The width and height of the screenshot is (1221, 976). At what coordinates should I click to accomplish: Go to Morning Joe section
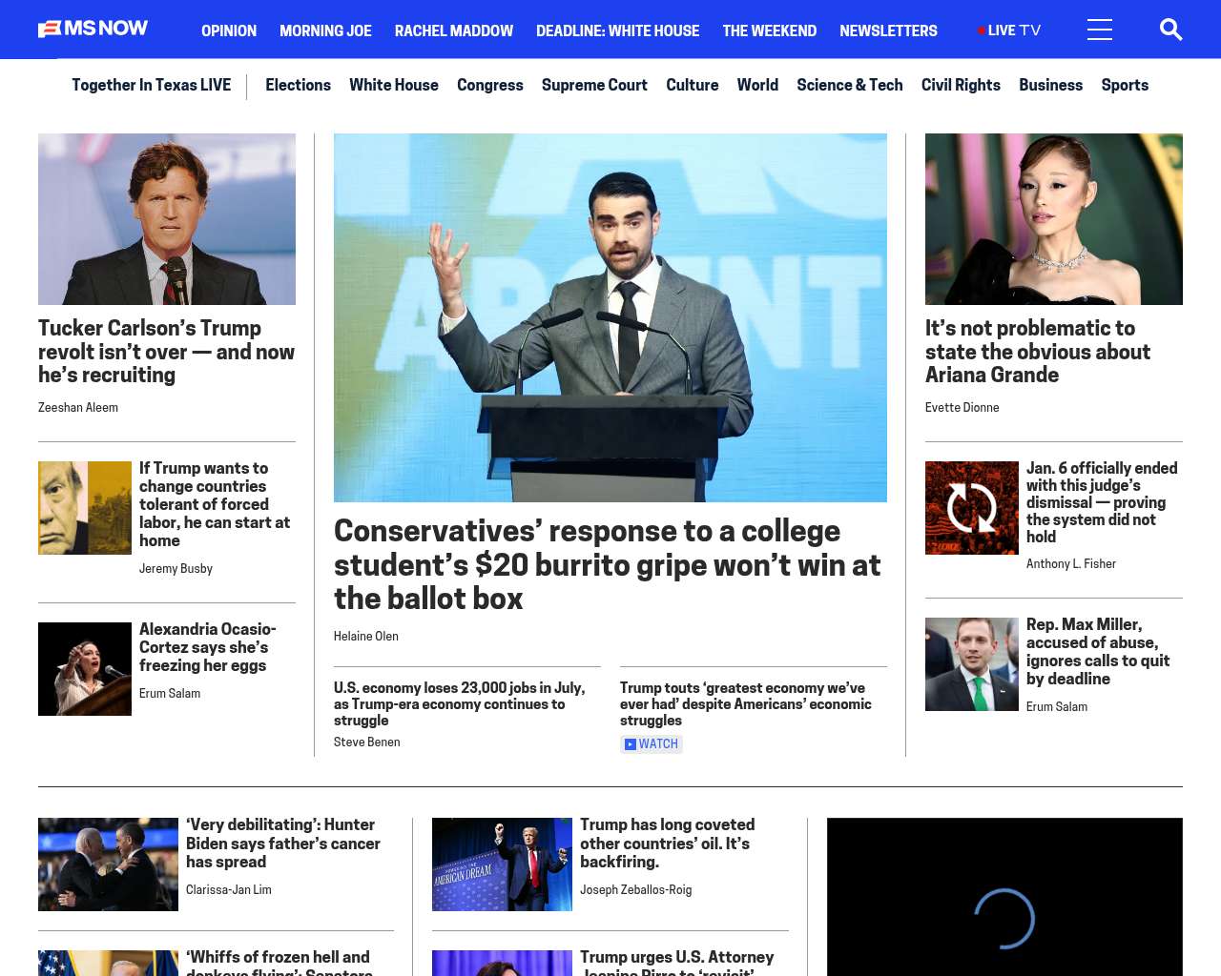(325, 30)
